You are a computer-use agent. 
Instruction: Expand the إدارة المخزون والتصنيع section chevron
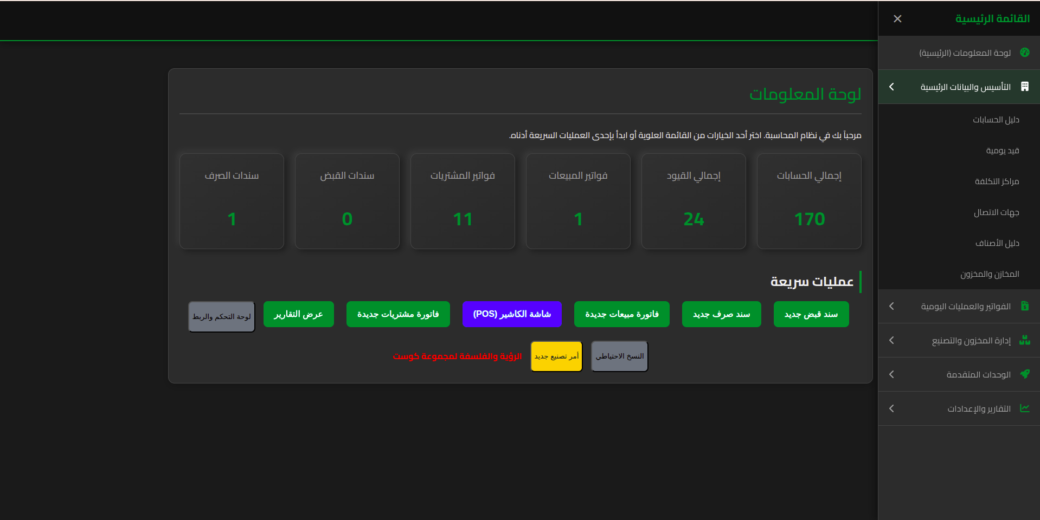point(891,340)
